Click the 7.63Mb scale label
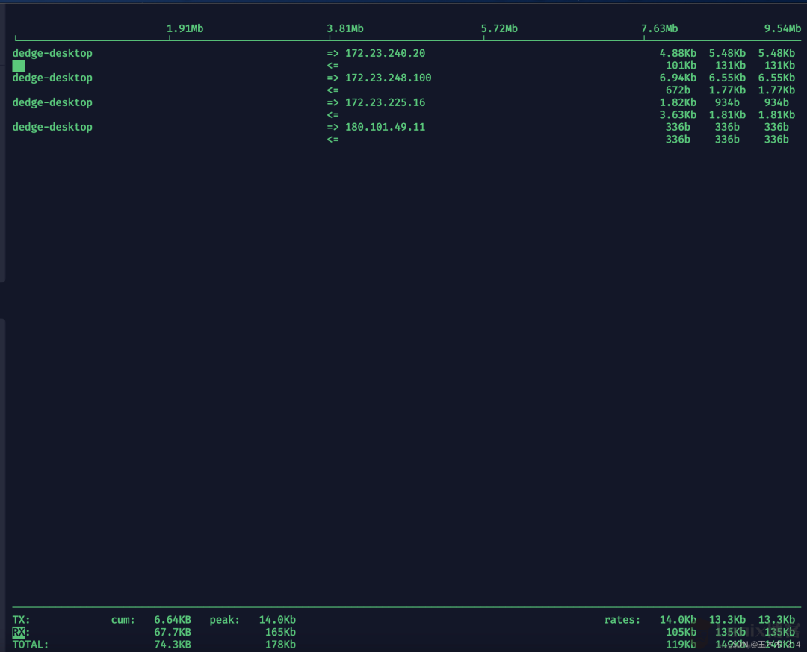This screenshot has width=807, height=652. pyautogui.click(x=659, y=29)
